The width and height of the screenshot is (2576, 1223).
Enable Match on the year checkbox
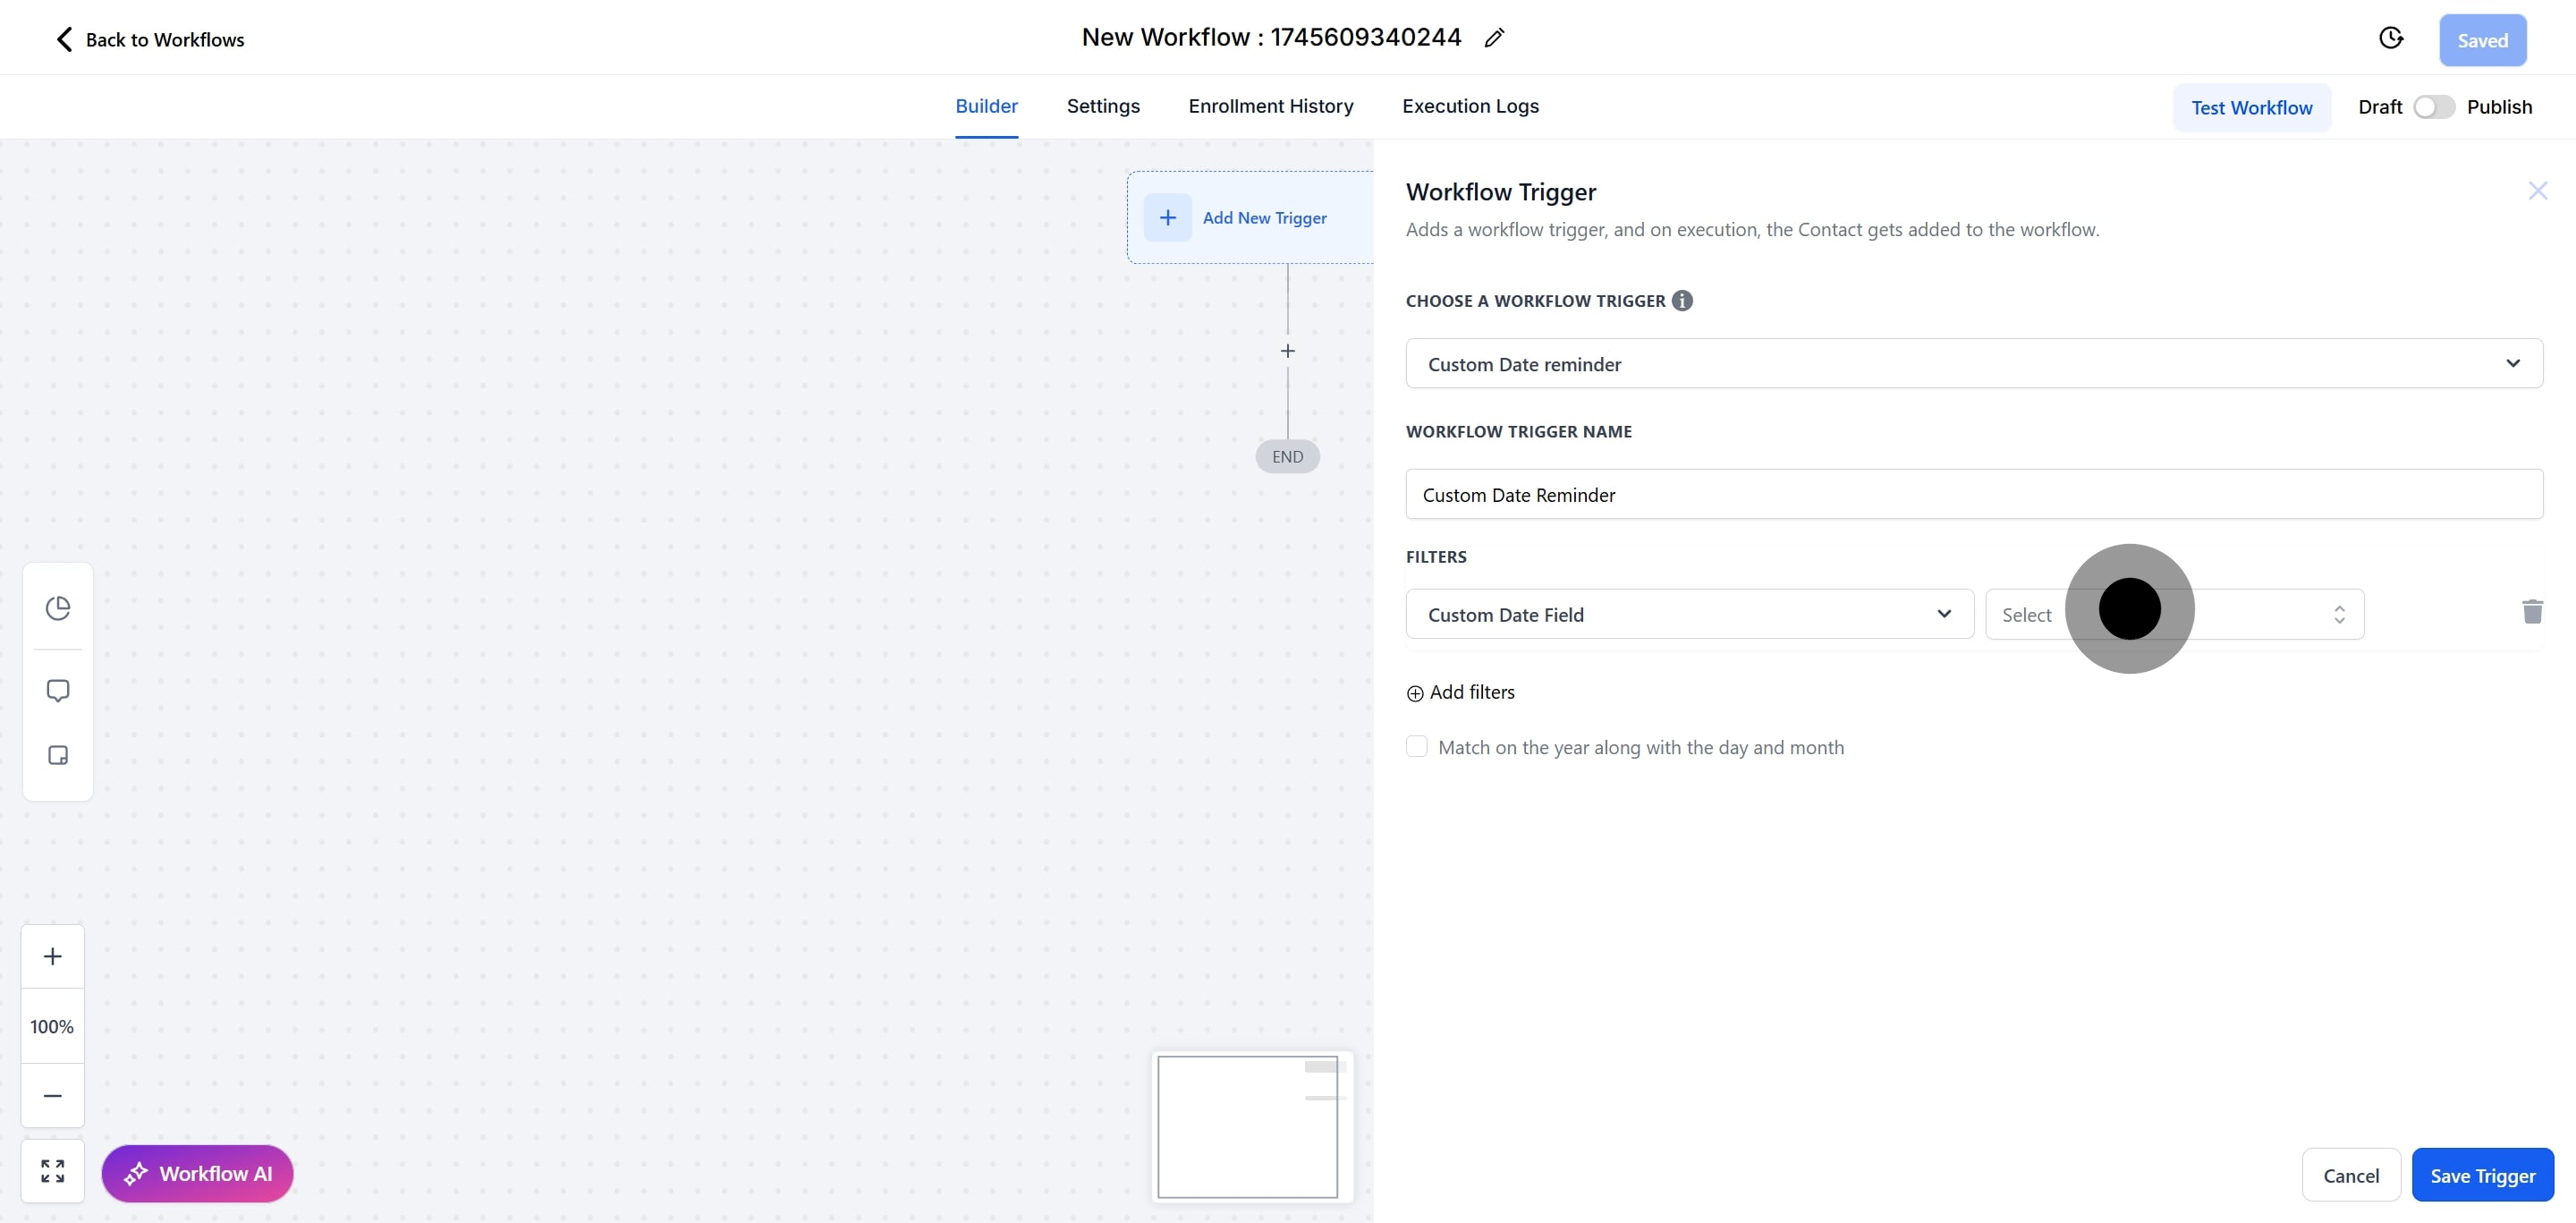point(1417,747)
